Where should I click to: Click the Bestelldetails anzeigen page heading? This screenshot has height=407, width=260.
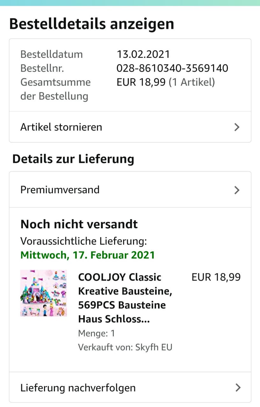click(x=92, y=24)
